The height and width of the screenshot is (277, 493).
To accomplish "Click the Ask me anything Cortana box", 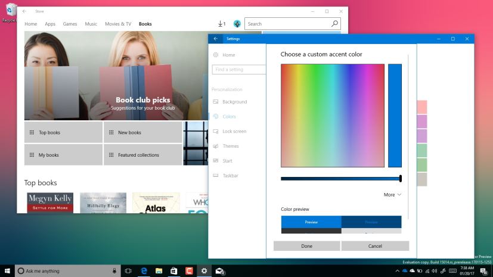I will point(67,270).
